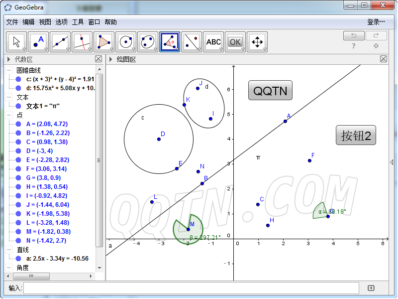Viewport: 398px width, 299px height.
Task: Select the Ellipse conic tool
Action: (x=147, y=42)
